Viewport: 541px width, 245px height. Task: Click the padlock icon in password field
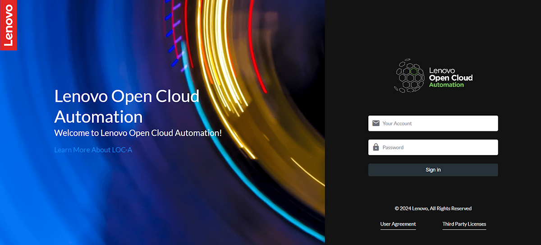pos(376,147)
